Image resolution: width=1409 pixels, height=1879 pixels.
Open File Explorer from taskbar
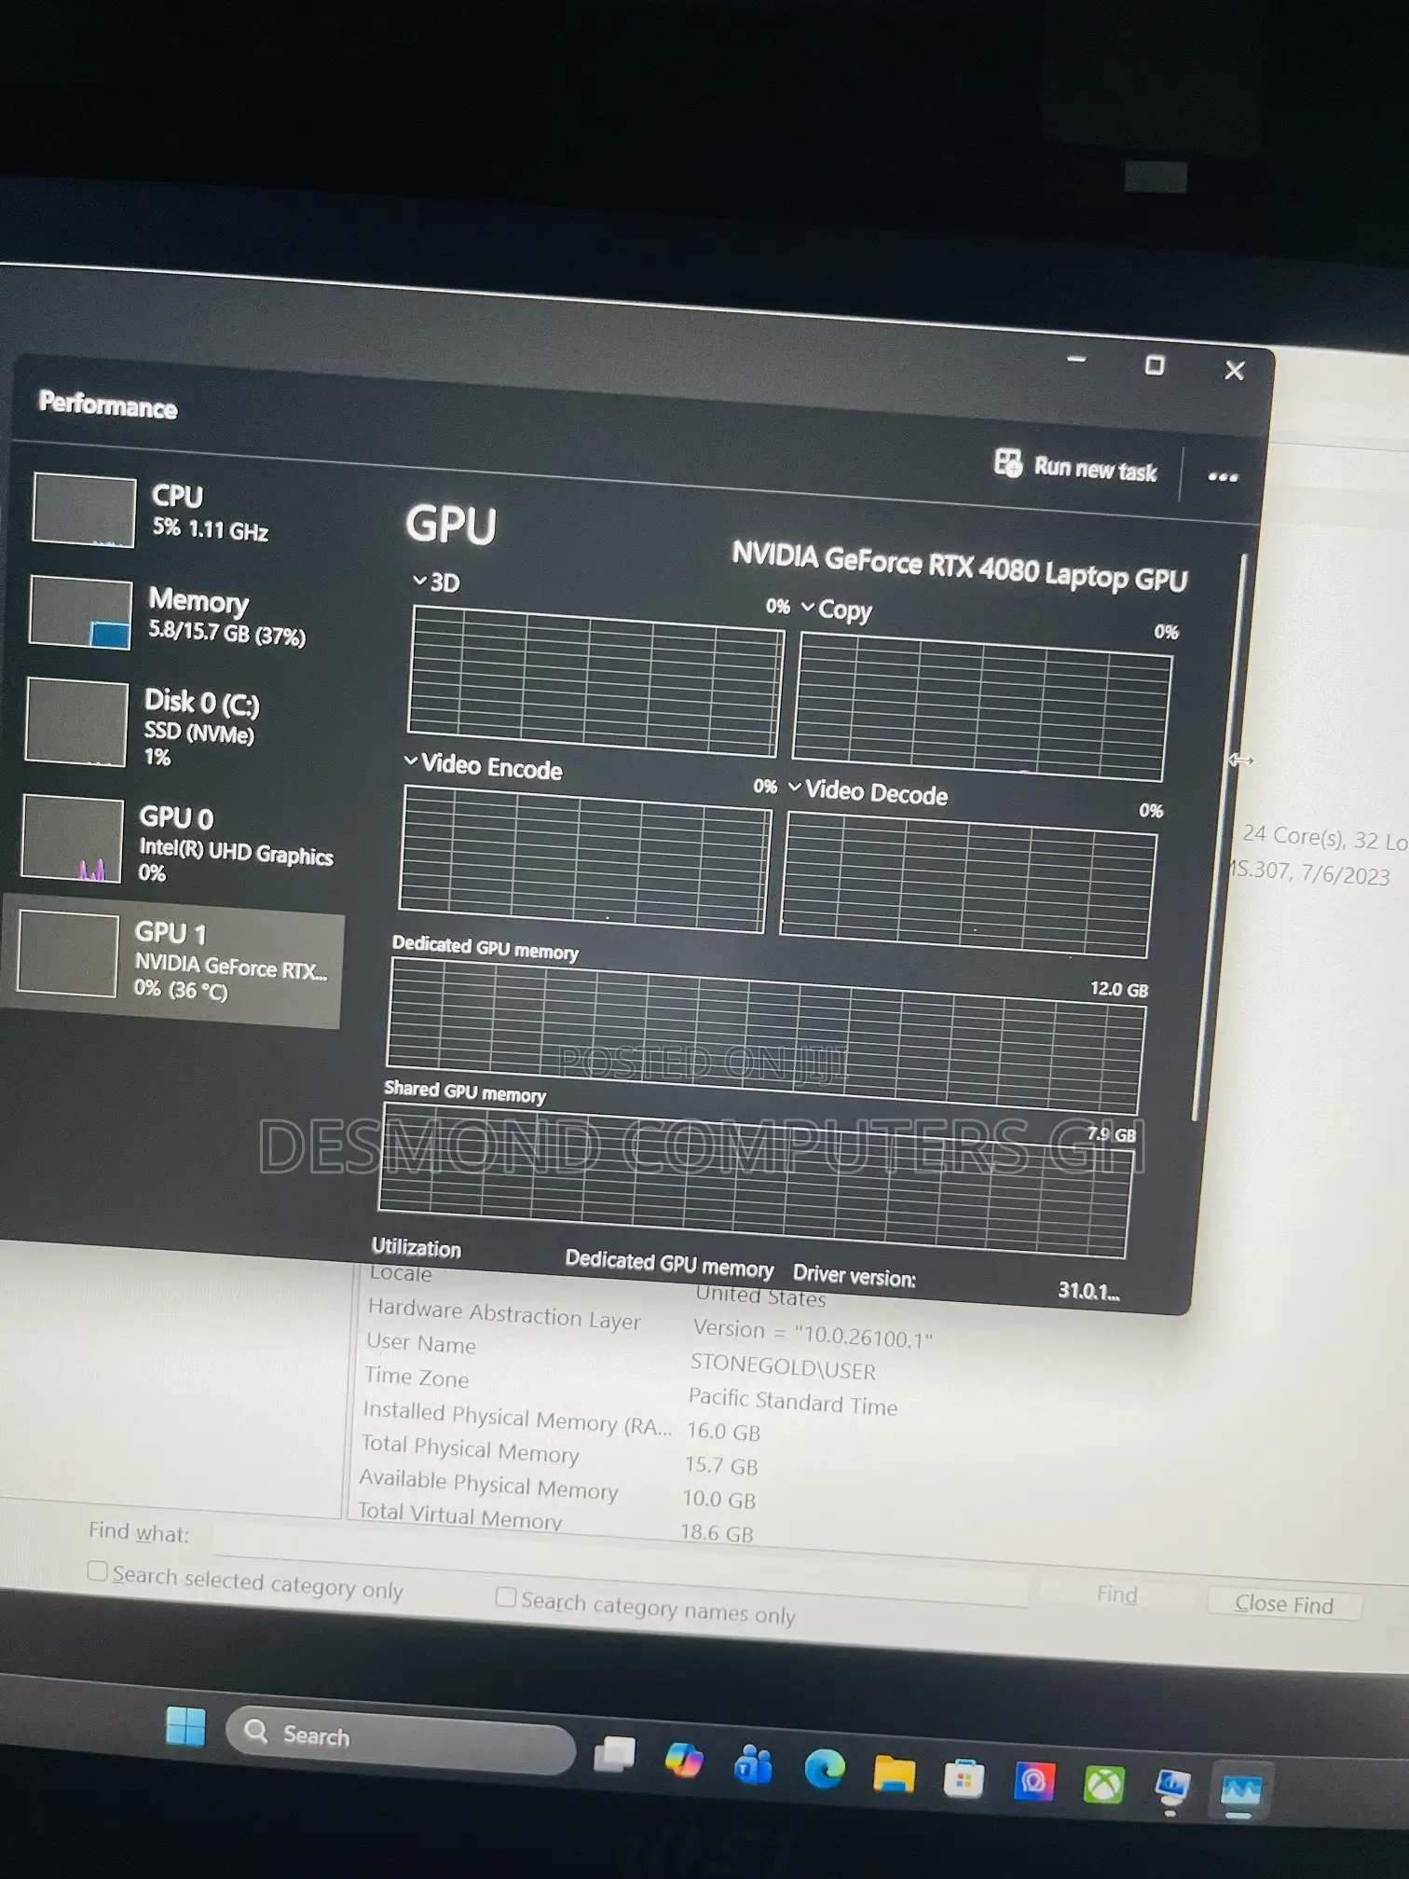[x=894, y=1774]
